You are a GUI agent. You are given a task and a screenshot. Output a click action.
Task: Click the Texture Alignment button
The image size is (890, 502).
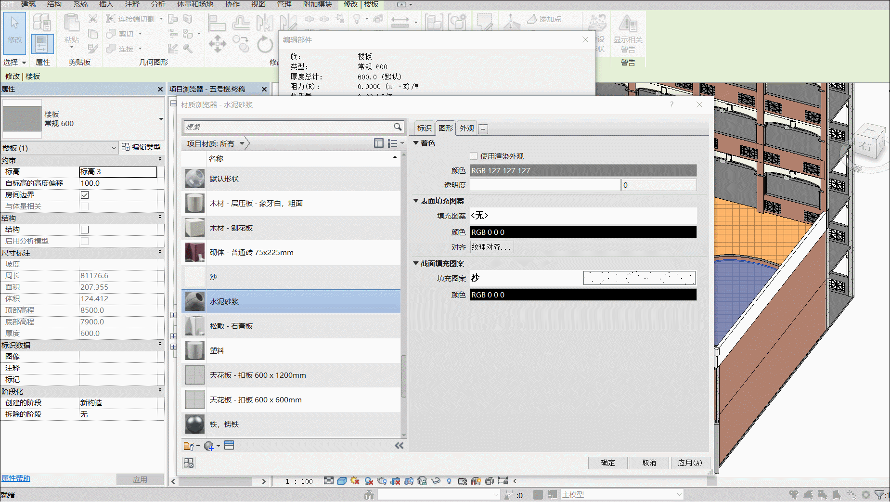491,247
